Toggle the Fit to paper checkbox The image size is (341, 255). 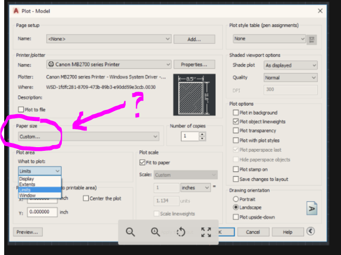(x=142, y=162)
